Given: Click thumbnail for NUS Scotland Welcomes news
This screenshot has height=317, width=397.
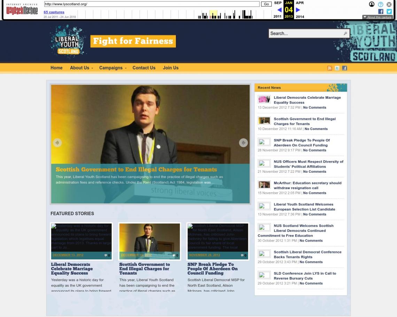Looking at the screenshot, I should click(264, 227).
